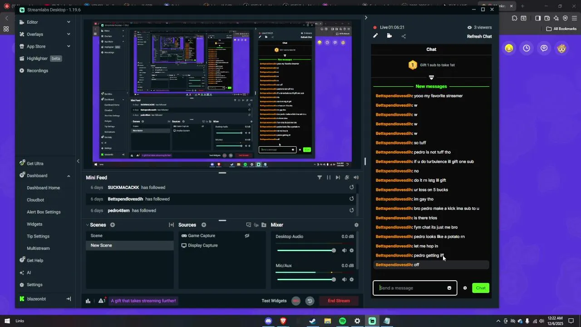Viewport: 581px width, 327px height.
Task: Pause the Mini Feed alert queue
Action: coord(329,178)
